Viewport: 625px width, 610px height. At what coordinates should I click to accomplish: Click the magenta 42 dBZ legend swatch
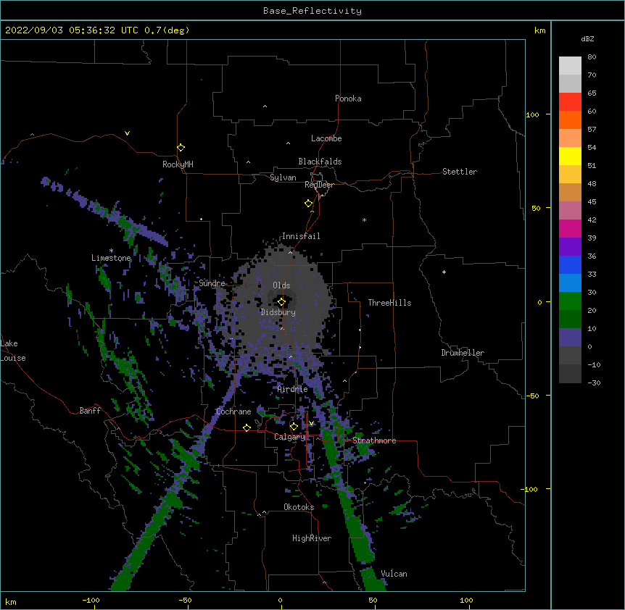(x=570, y=228)
